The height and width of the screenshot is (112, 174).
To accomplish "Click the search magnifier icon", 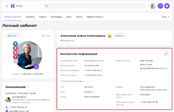I will click(46, 6).
